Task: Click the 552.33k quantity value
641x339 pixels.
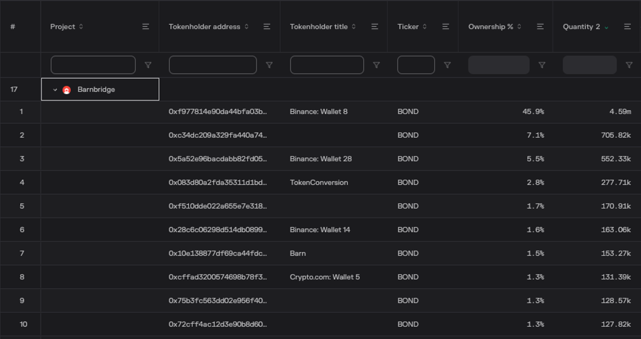Action: (x=616, y=159)
